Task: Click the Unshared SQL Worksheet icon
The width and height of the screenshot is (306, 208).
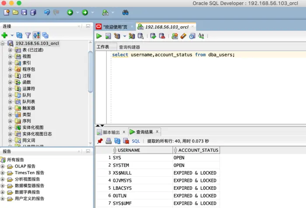Action: click(175, 36)
